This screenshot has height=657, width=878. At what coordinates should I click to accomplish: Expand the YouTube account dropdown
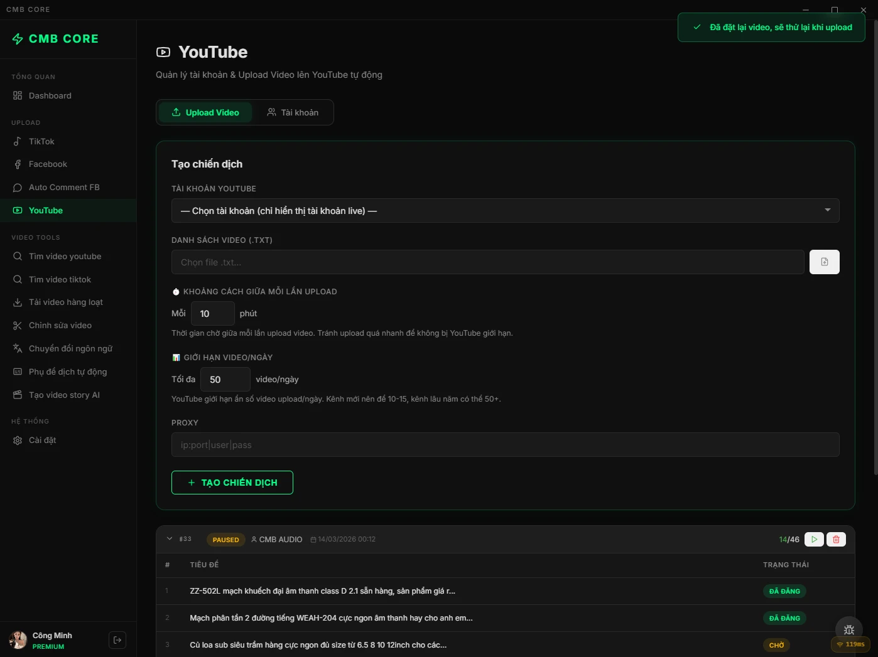click(x=505, y=211)
